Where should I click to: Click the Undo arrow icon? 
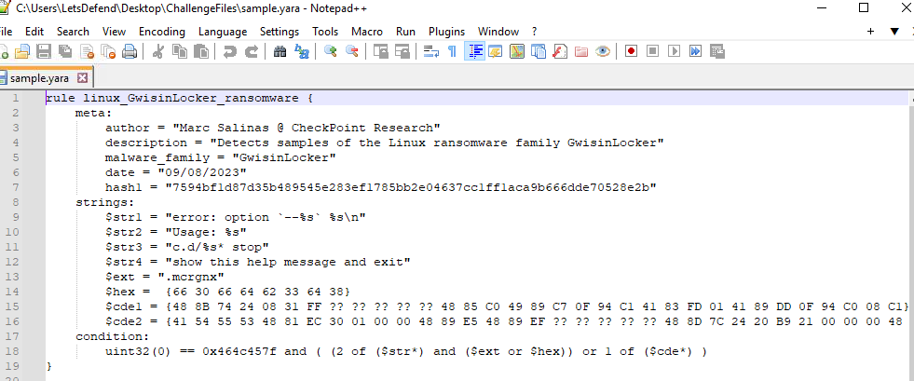[230, 52]
